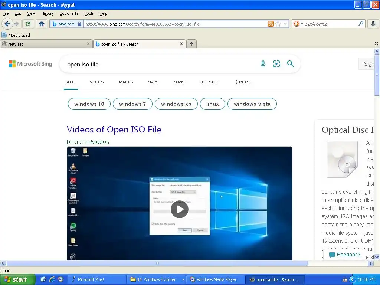Click the Show Desktop quick launch icon

(43, 279)
